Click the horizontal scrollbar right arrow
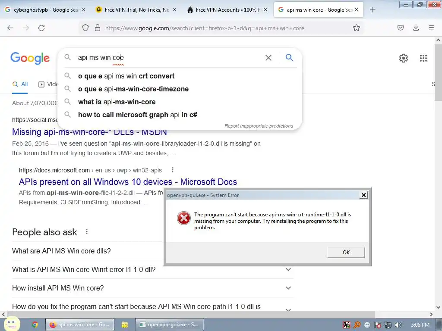 [x=431, y=314]
